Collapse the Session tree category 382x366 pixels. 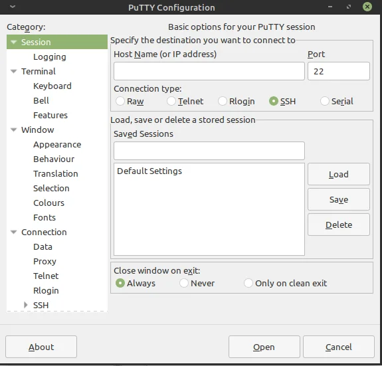coord(14,42)
